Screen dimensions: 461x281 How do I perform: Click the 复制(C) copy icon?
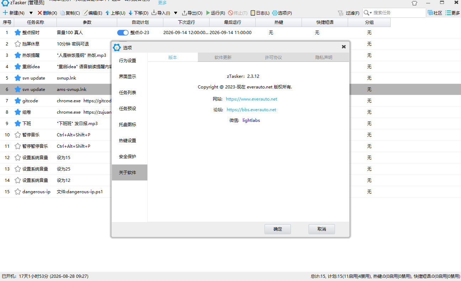tap(63, 13)
